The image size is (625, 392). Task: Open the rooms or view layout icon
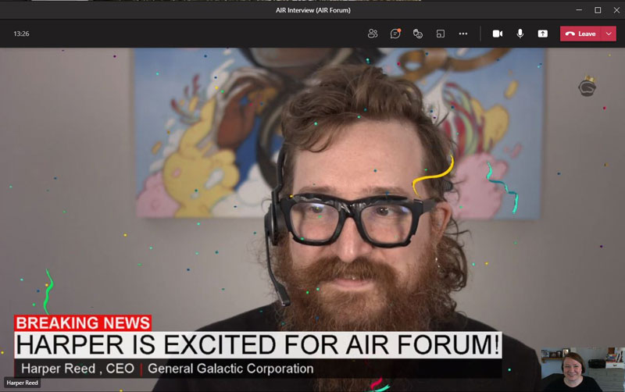[441, 34]
